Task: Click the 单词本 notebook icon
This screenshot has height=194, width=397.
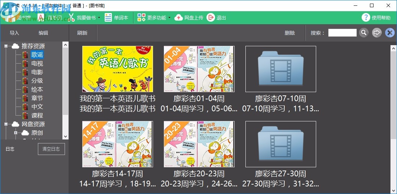Action: point(108,17)
